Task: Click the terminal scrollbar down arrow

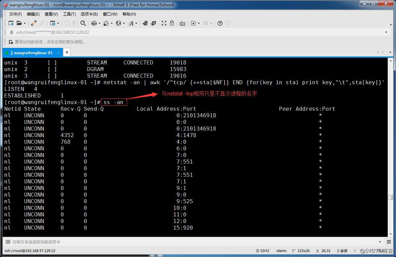Action: coord(391,234)
